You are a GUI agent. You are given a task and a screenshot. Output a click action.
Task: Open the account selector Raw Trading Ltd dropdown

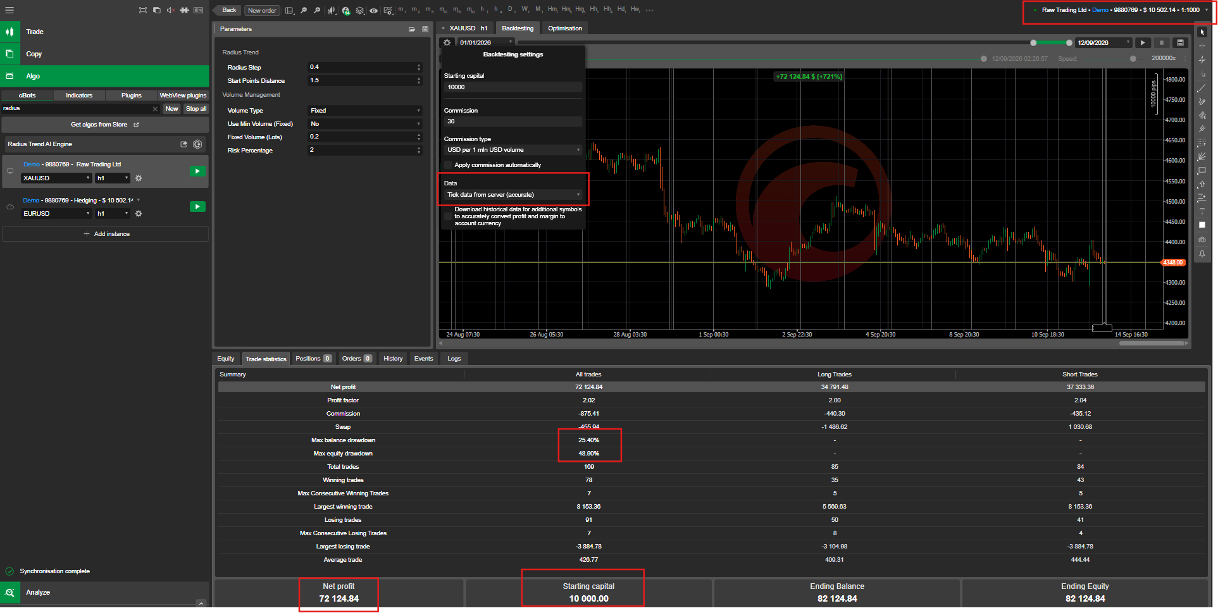tap(1119, 10)
